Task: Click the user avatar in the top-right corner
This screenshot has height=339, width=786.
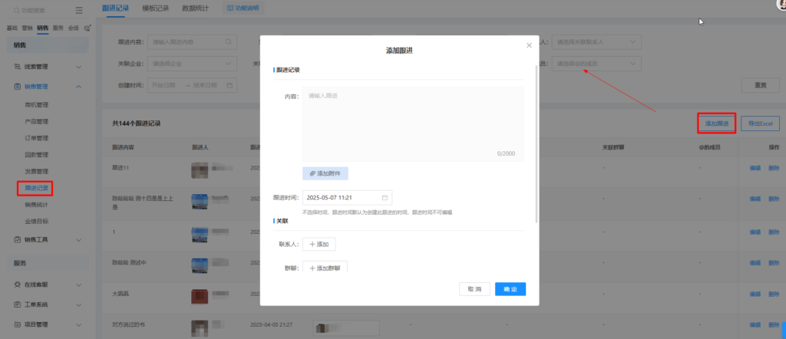Action: [x=781, y=4]
